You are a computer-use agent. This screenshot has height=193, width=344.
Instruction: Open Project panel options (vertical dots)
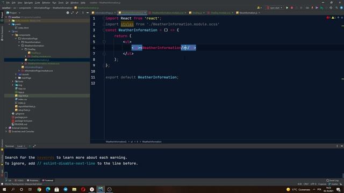click(83, 13)
